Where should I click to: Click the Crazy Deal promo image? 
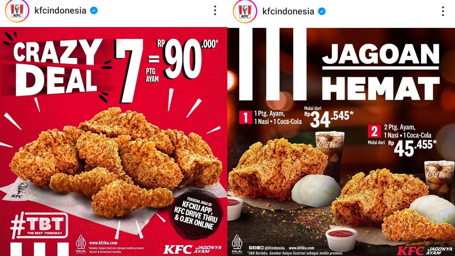point(114,142)
